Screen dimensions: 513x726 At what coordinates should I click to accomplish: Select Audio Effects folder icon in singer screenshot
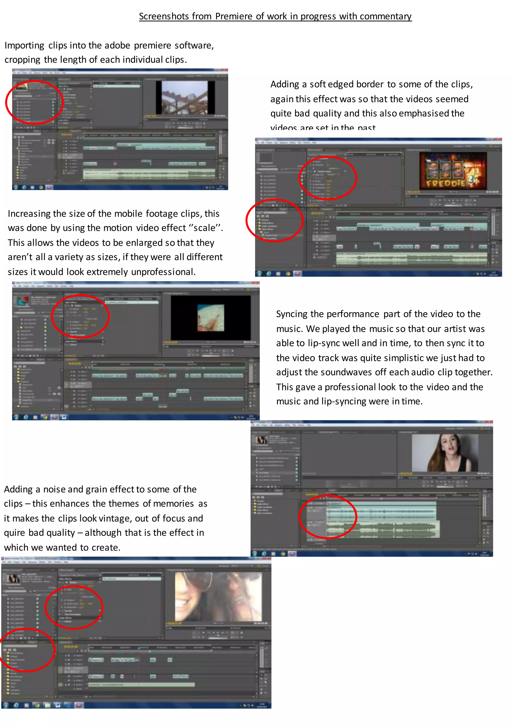pyautogui.click(x=255, y=504)
